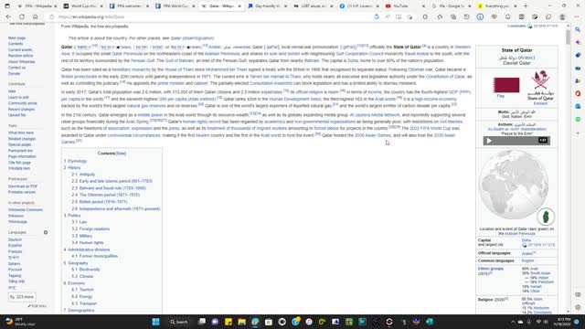This screenshot has height=329, width=585.
Task: Open the Etymology section link
Action: 77,161
